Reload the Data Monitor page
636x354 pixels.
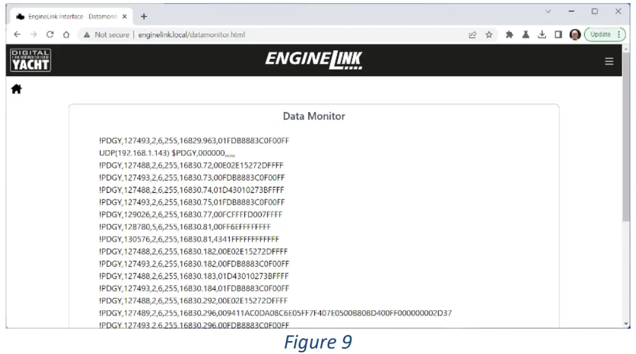[50, 35]
